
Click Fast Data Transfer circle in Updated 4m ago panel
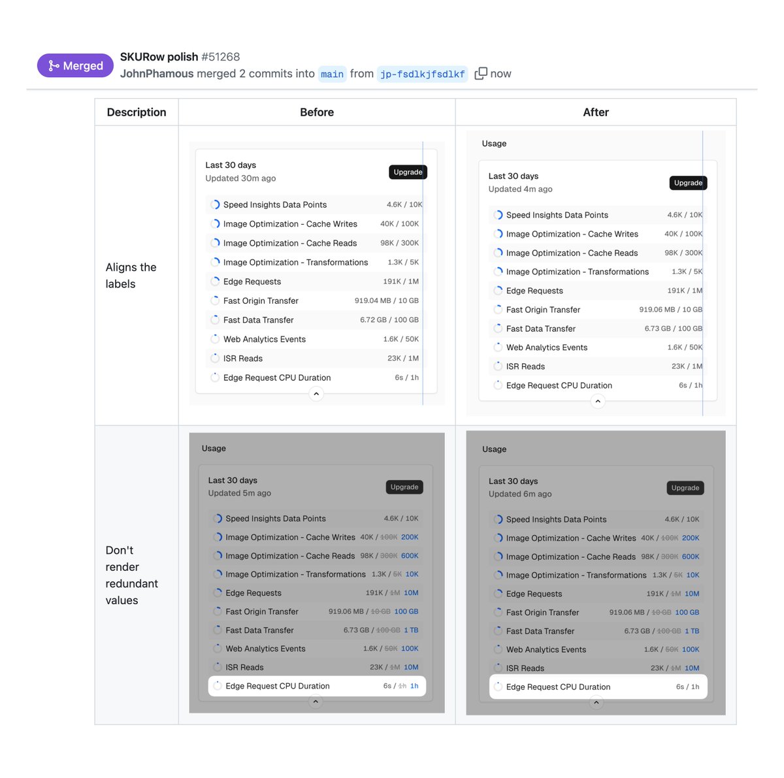498,329
